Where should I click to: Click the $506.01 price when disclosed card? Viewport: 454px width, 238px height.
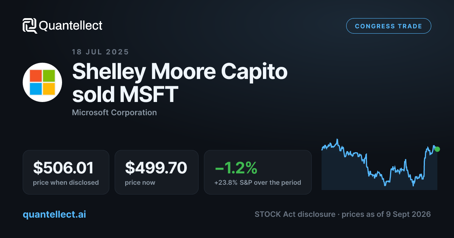[x=66, y=172]
